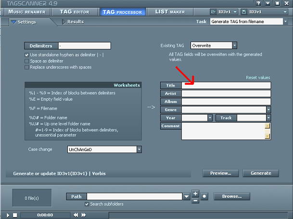Click the rewind button
Screen dimensions: 293x219
[76, 215]
